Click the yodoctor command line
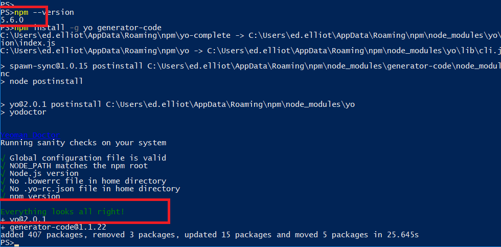The height and width of the screenshot is (247, 501). click(24, 112)
